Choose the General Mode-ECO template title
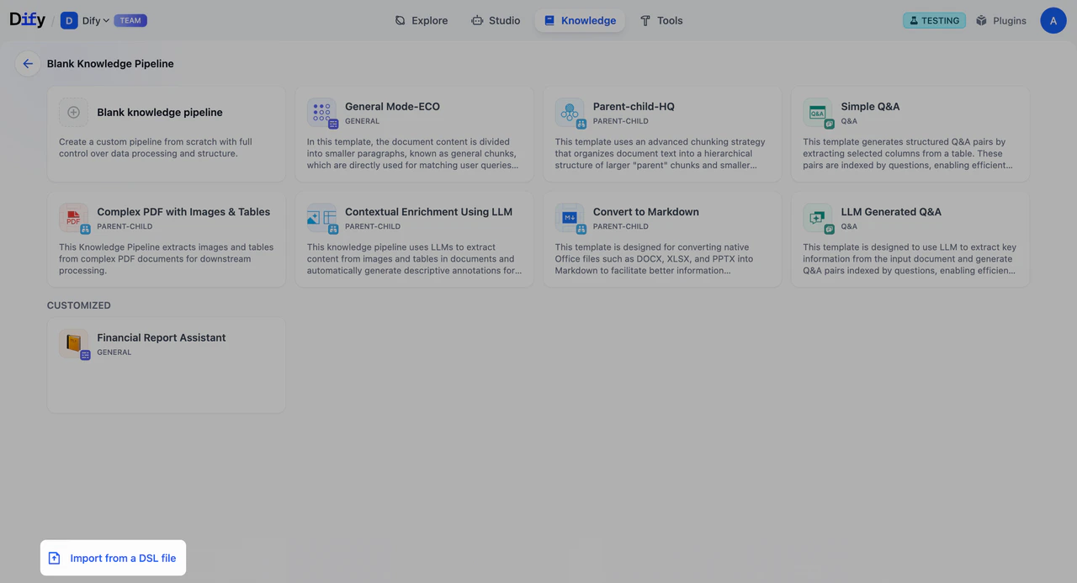Viewport: 1077px width, 583px height. click(392, 106)
